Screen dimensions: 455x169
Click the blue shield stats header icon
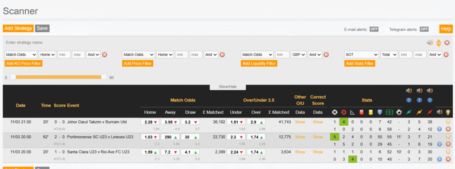tap(379, 112)
